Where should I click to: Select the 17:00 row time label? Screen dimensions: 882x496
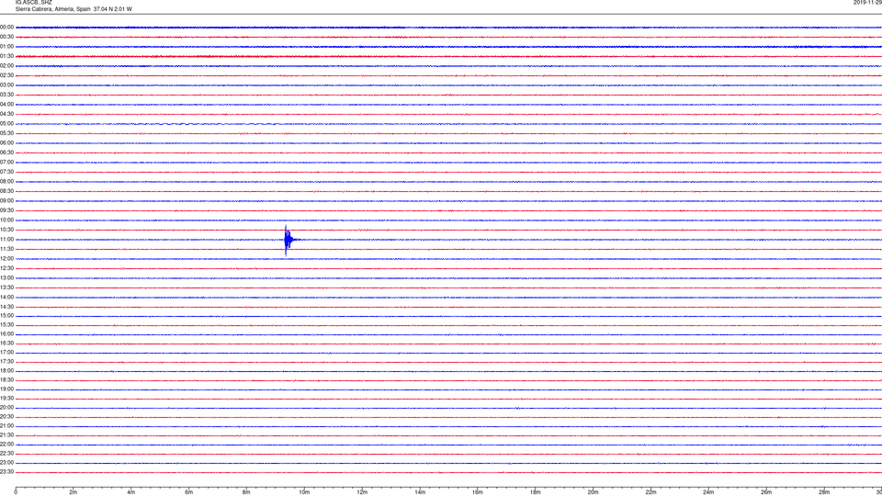(x=7, y=353)
